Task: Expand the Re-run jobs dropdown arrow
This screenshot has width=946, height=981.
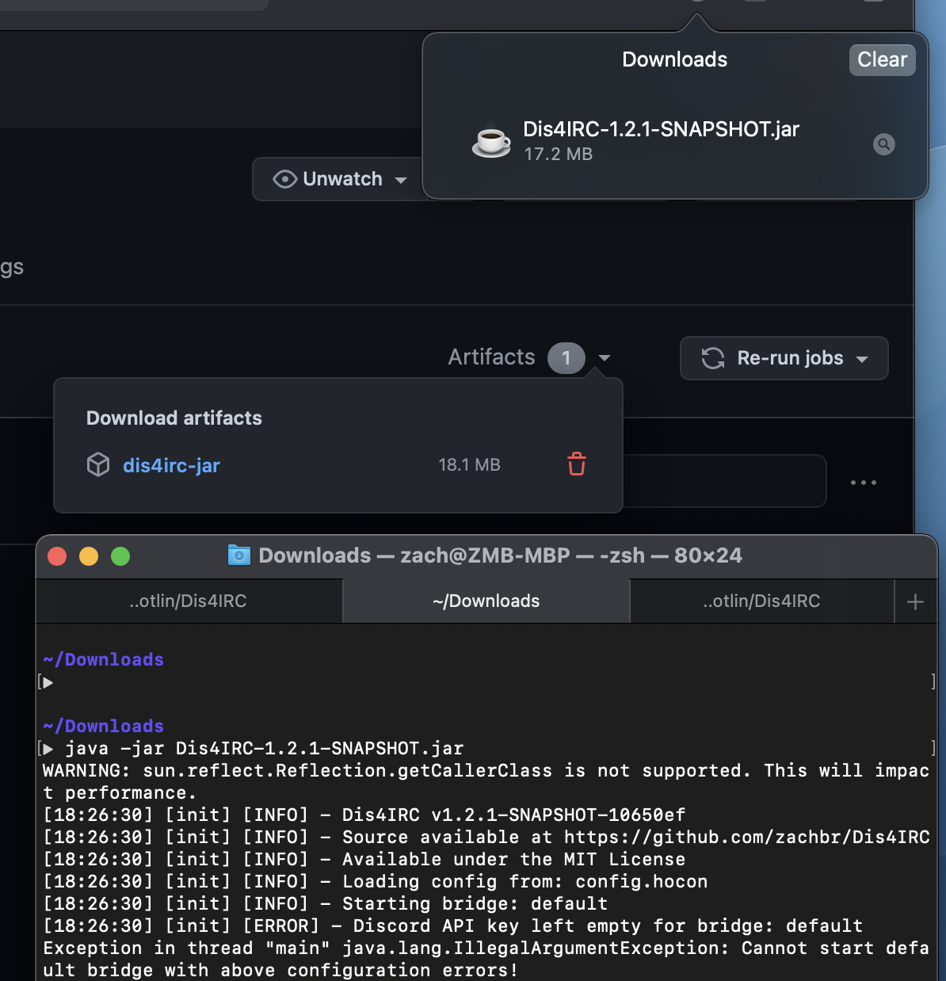Action: [862, 359]
